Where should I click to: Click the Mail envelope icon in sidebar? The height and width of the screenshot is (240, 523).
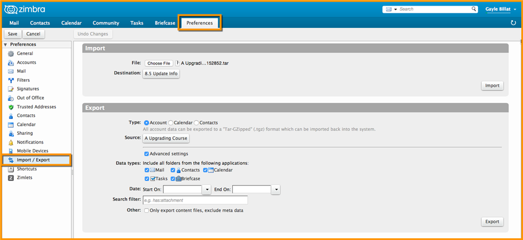(x=11, y=71)
